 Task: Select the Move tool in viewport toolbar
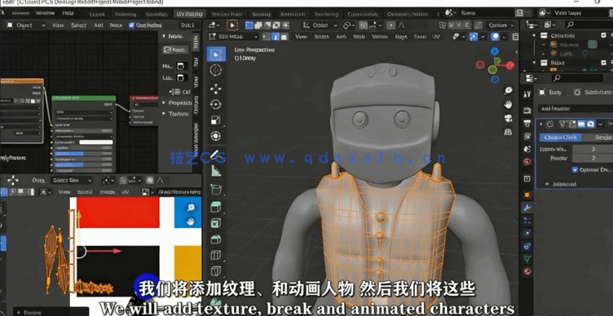click(216, 89)
